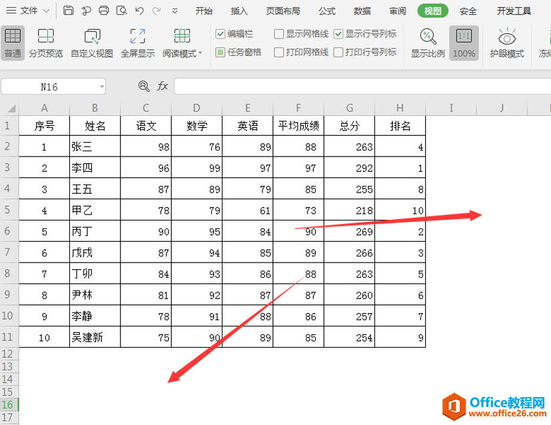Viewport: 551px width, 425px height.
Task: Open the 插入 tab
Action: coord(239,11)
